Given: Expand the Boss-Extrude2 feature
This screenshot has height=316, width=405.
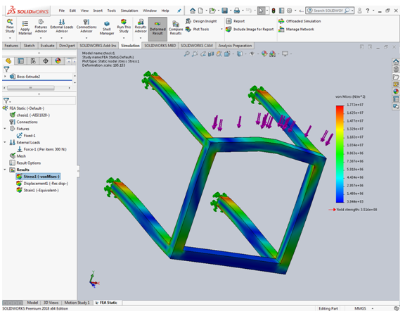Looking at the screenshot, I should coord(5,76).
